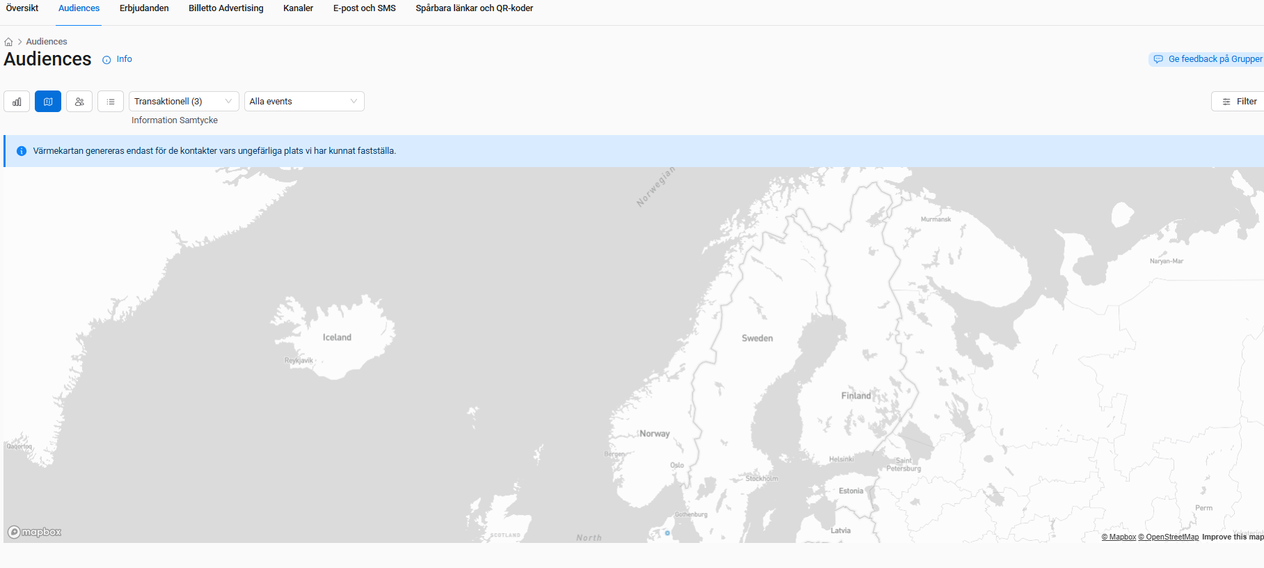Open Spårbara länkar och QR-koder tab
This screenshot has height=568, width=1264.
pos(474,8)
